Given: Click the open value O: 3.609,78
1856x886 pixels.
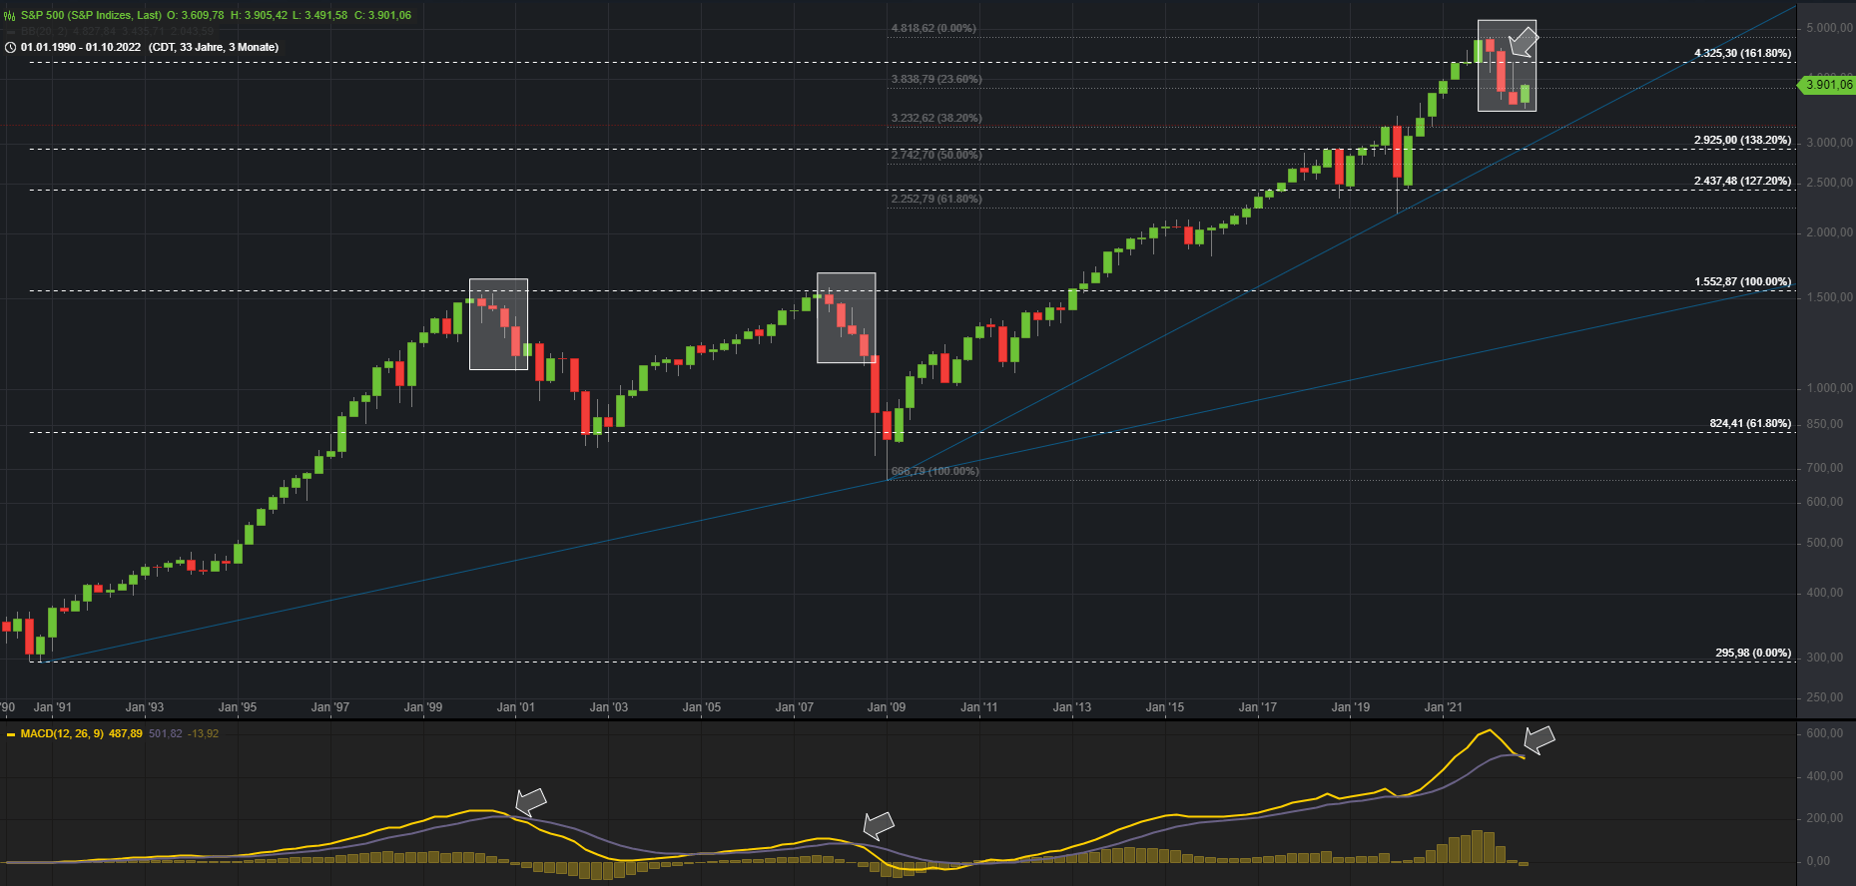Looking at the screenshot, I should click(x=196, y=16).
